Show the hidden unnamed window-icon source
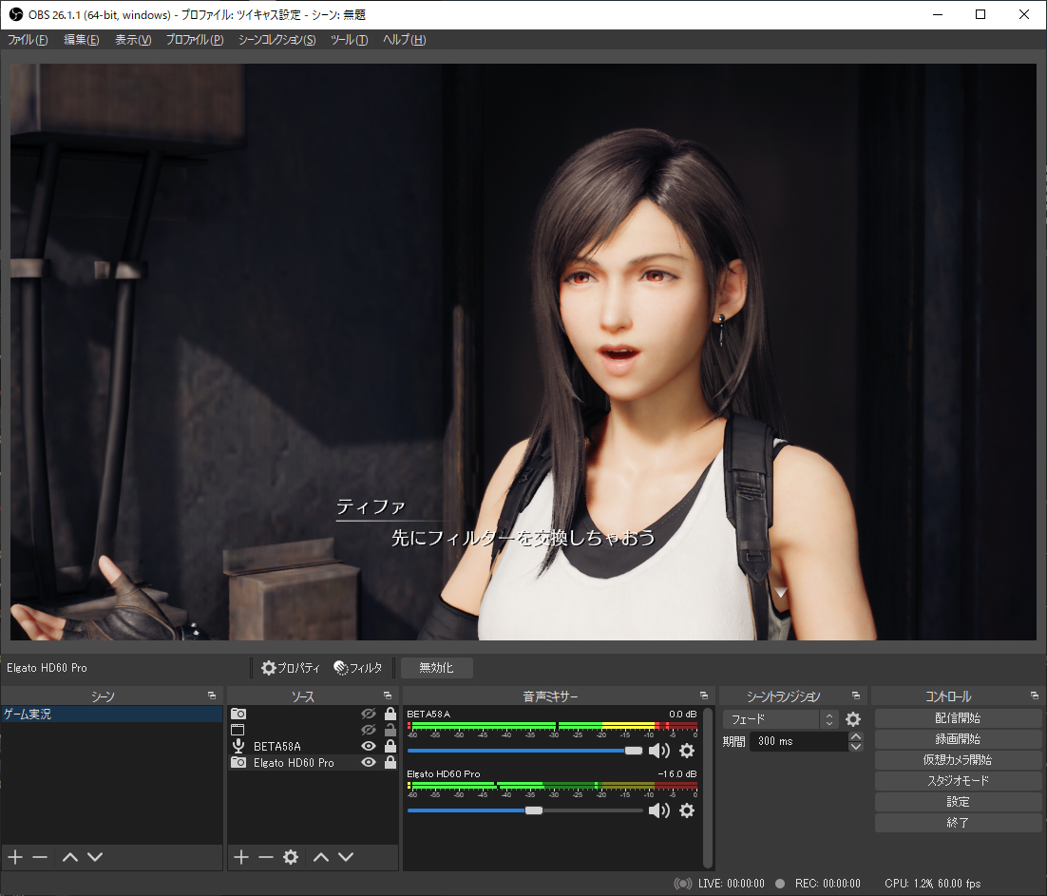 point(368,730)
